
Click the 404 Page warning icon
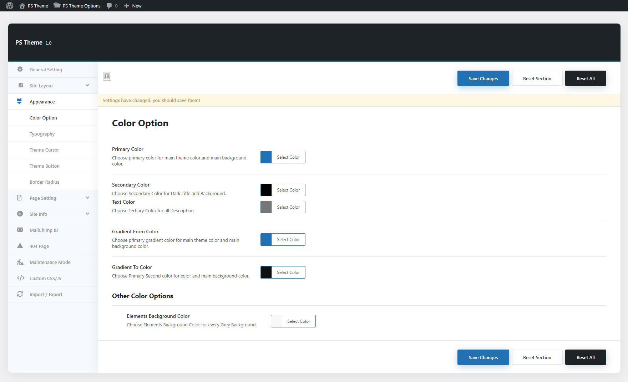pyautogui.click(x=20, y=246)
